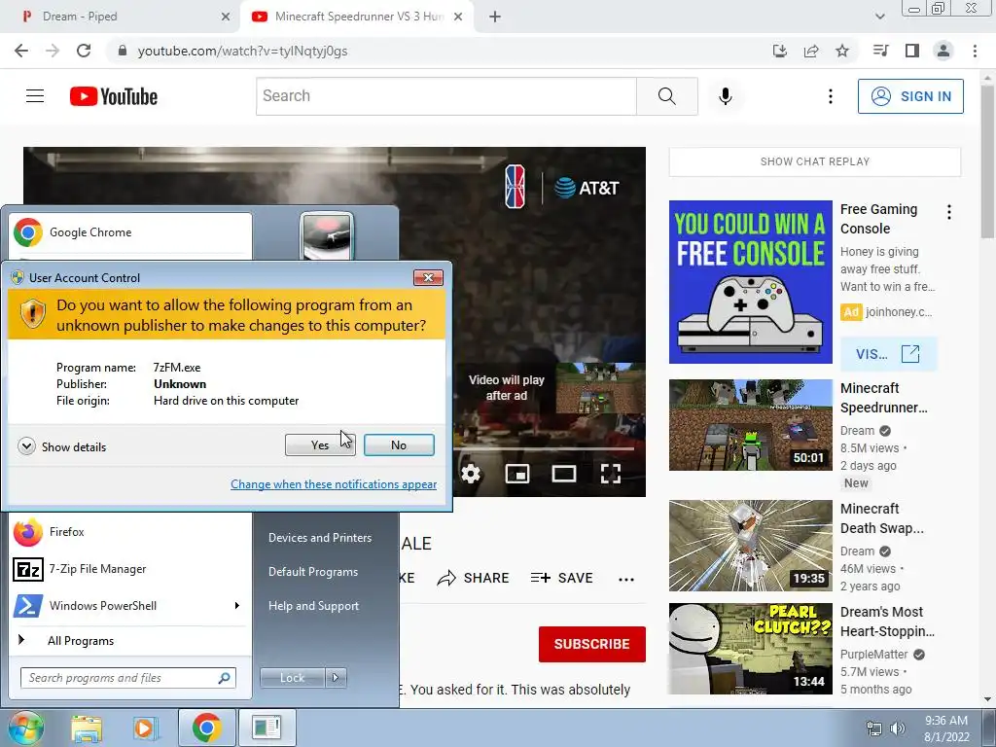This screenshot has height=747, width=996.
Task: Click the Lock button
Action: point(292,678)
